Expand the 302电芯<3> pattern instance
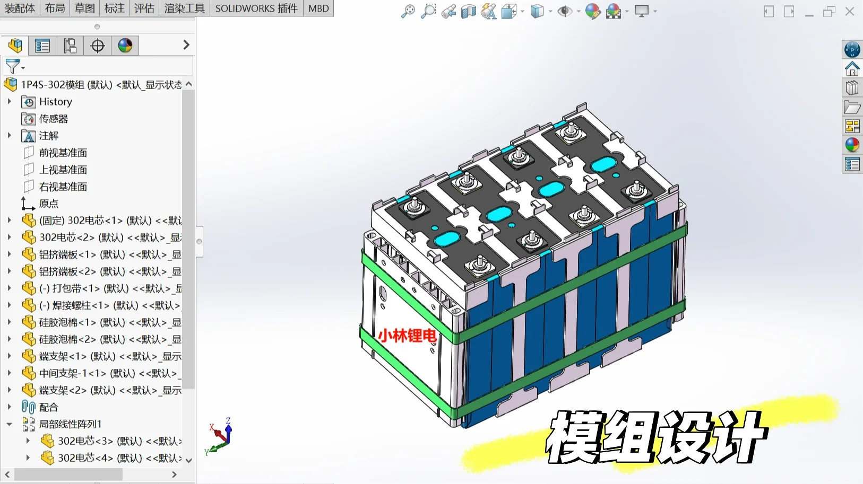This screenshot has width=863, height=484. click(x=28, y=441)
